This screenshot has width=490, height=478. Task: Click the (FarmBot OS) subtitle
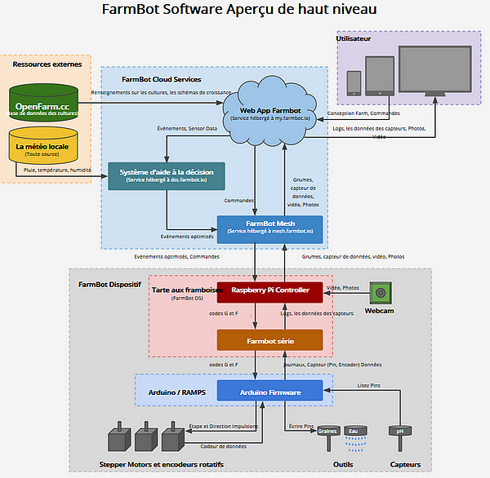pyautogui.click(x=187, y=299)
